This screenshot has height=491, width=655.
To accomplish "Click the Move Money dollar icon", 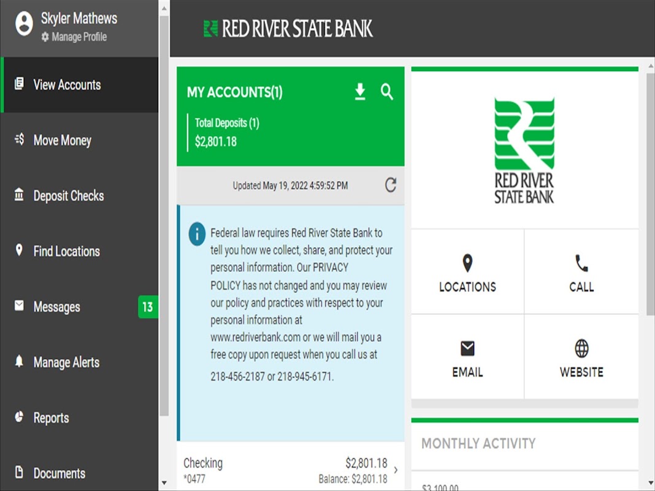I will [x=19, y=139].
